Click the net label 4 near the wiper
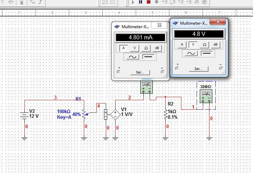The width and height of the screenshot is (253, 173). coord(98,106)
